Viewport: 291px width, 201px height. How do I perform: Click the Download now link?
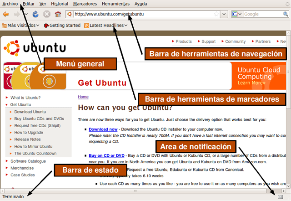click(103, 129)
